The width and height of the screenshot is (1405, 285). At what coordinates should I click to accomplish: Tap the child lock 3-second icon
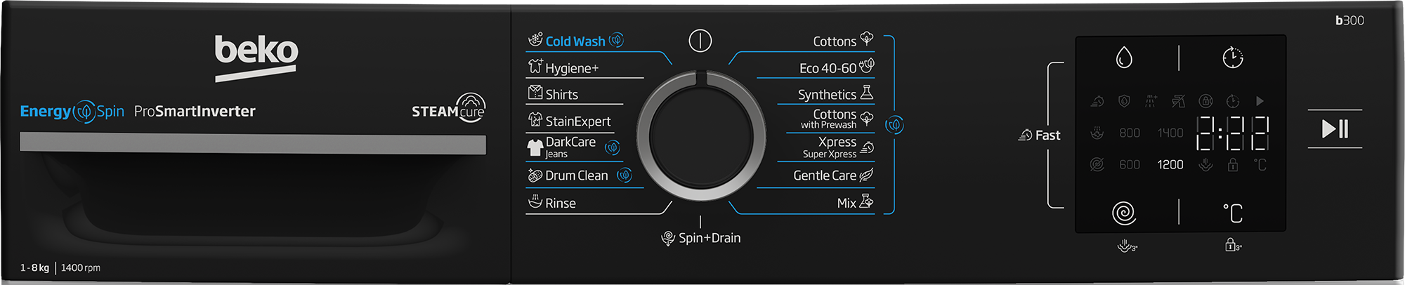[x=1233, y=245]
